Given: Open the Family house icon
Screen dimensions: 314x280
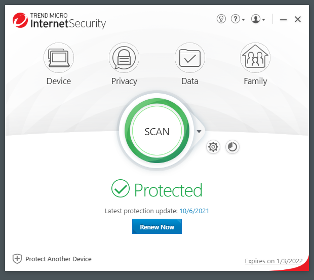Looking at the screenshot, I should 255,57.
